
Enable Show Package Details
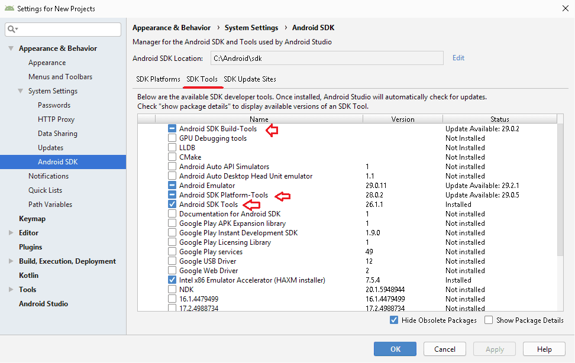pos(488,320)
